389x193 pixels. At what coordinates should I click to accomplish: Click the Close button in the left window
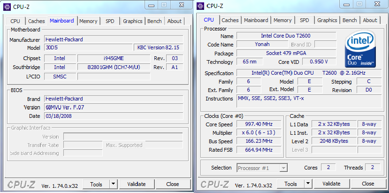click(x=173, y=184)
